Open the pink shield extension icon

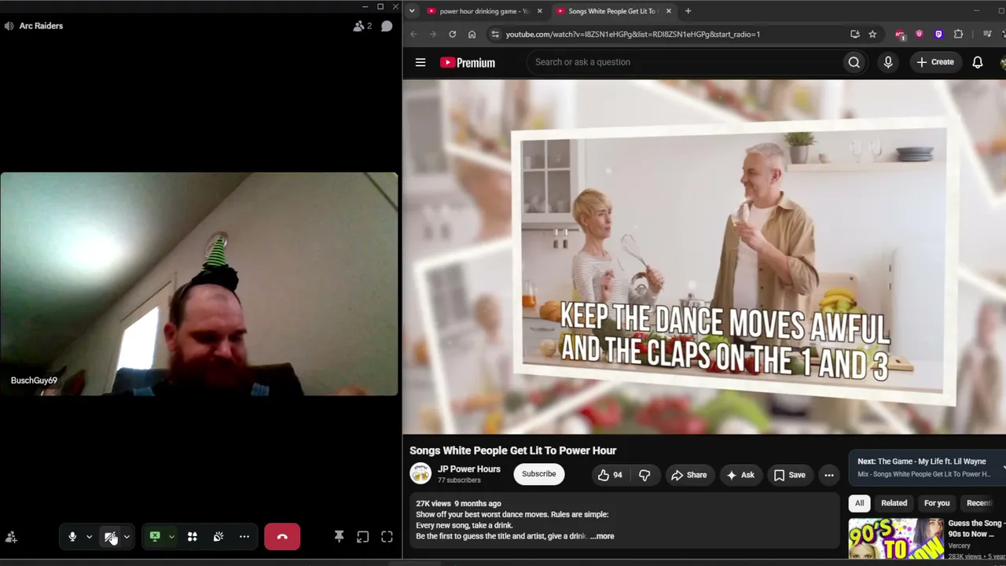[919, 35]
